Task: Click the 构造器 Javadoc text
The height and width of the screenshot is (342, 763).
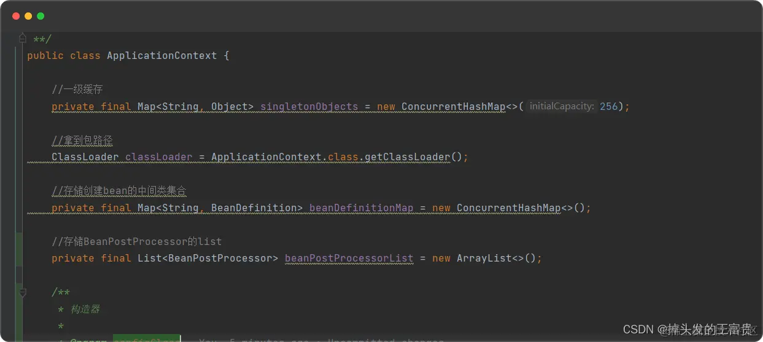Action: 85,309
